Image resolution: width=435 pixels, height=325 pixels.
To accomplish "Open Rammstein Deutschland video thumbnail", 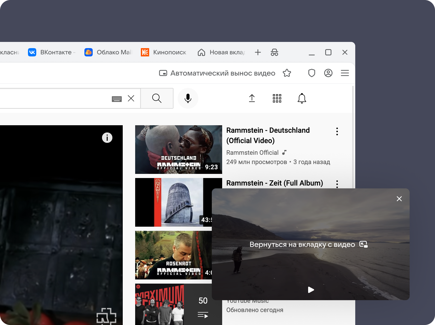I will click(179, 150).
